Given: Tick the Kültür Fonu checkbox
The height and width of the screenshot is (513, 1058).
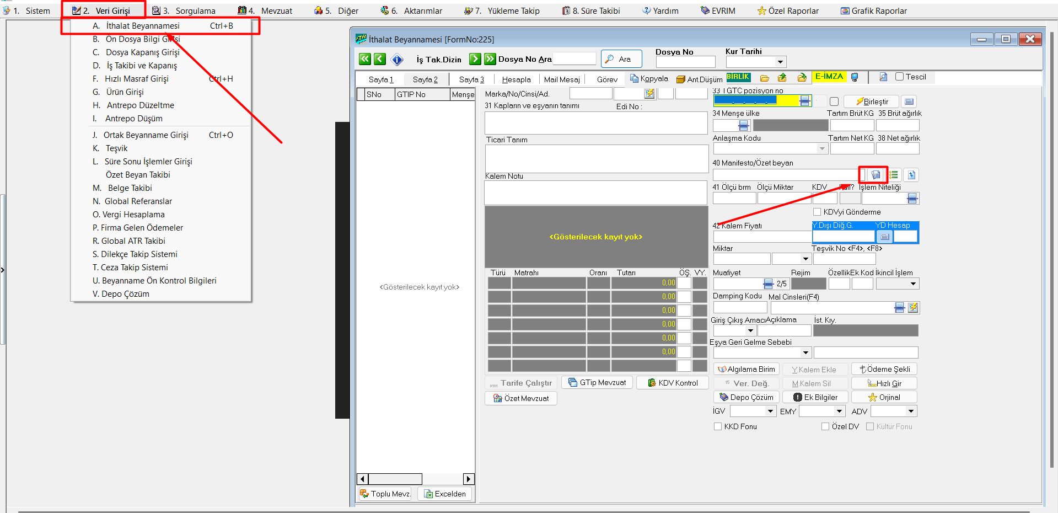Looking at the screenshot, I should (x=870, y=426).
